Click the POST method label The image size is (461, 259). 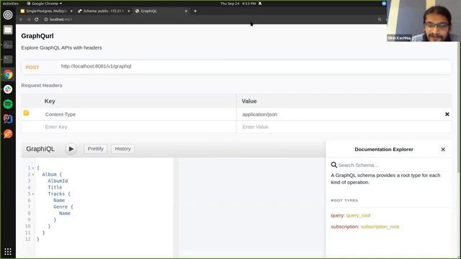tap(32, 67)
